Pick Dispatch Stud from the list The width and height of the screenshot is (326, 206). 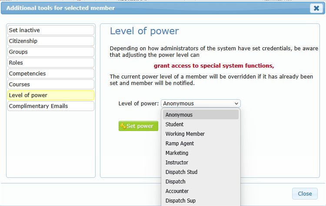[200, 172]
